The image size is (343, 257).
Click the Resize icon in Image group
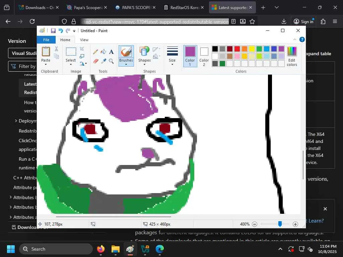82,56
